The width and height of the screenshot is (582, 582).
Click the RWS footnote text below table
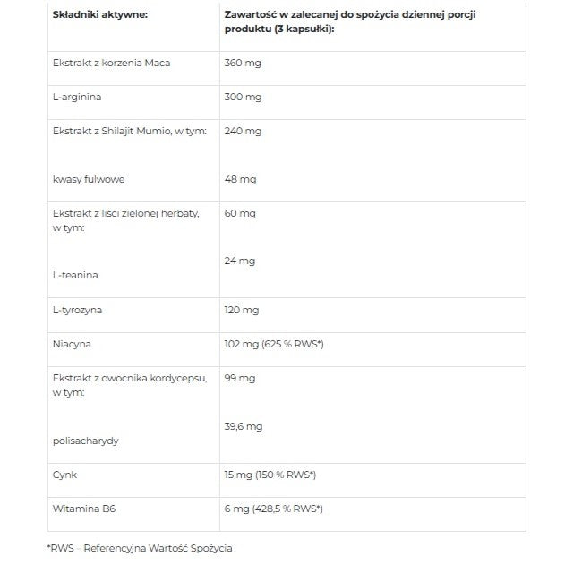tap(139, 548)
